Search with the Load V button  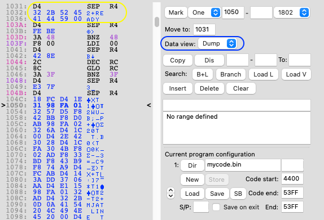[296, 74]
